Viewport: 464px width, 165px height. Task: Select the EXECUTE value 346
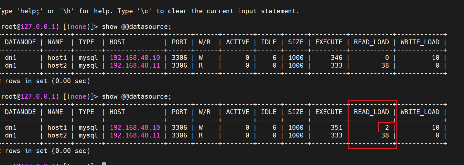click(336, 58)
